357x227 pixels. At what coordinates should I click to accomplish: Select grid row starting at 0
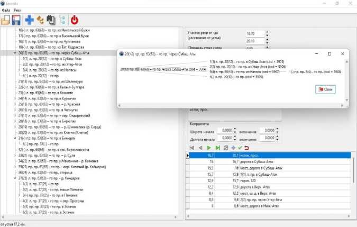(270, 206)
